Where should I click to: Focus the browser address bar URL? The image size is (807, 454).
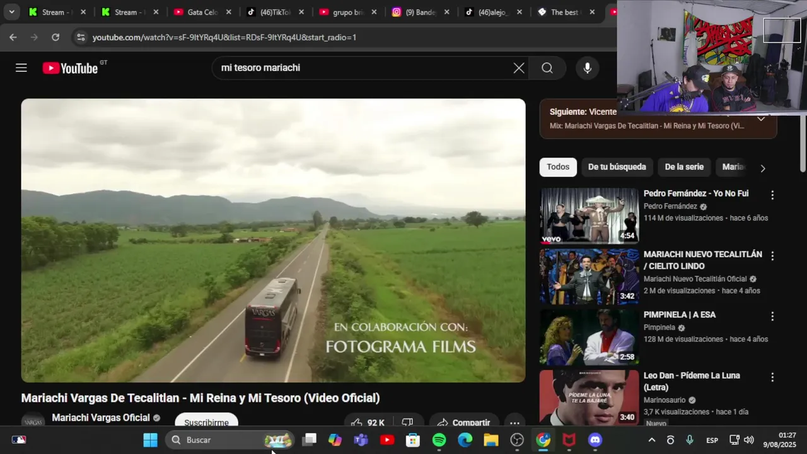(224, 37)
